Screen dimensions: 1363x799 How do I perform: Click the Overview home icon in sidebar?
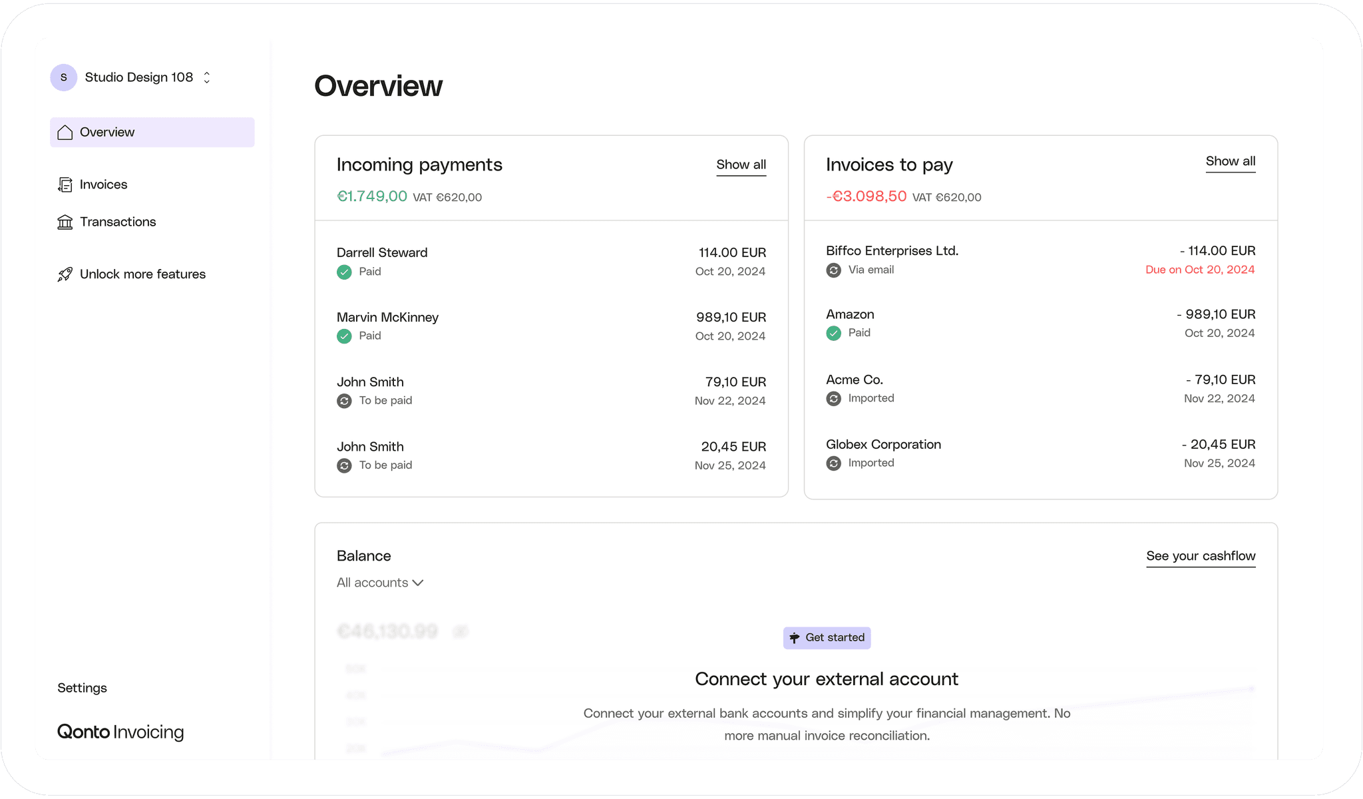pyautogui.click(x=65, y=133)
